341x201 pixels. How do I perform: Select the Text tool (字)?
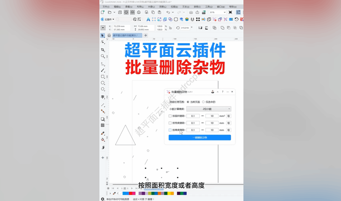(103, 97)
